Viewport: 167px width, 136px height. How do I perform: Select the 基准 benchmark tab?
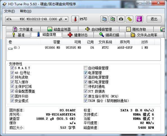pos(18,35)
